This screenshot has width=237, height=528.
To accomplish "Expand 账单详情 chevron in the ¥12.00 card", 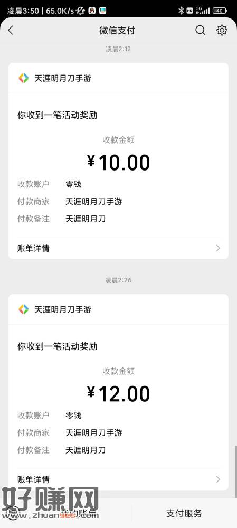I will 218,479.
